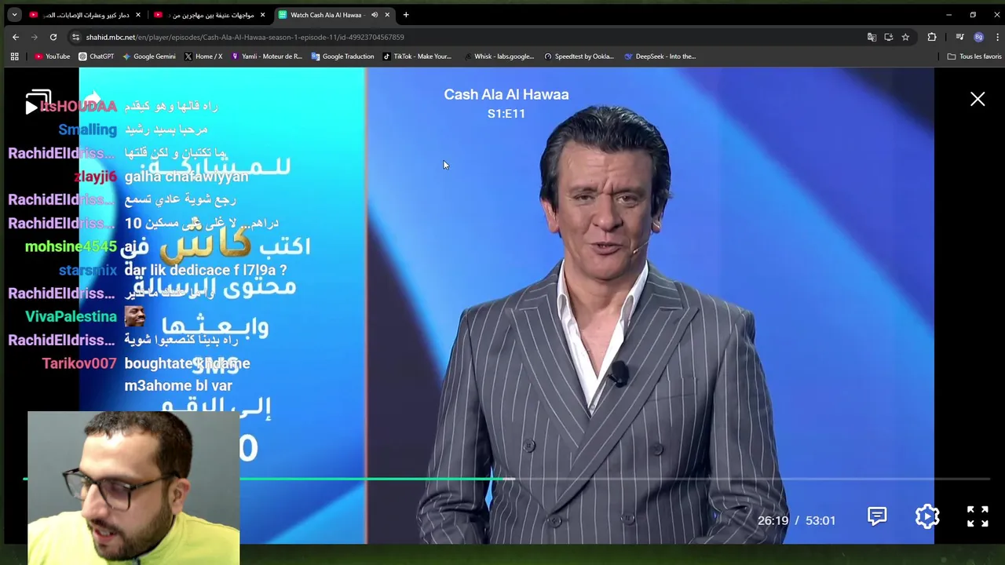Open the player settings gear
This screenshot has width=1005, height=565.
coord(927,516)
